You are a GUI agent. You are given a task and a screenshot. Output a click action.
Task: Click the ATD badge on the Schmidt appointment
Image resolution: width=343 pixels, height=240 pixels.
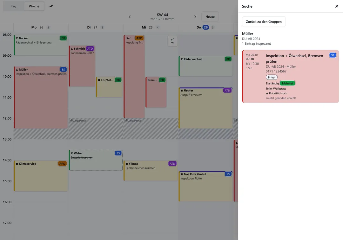coord(90,49)
